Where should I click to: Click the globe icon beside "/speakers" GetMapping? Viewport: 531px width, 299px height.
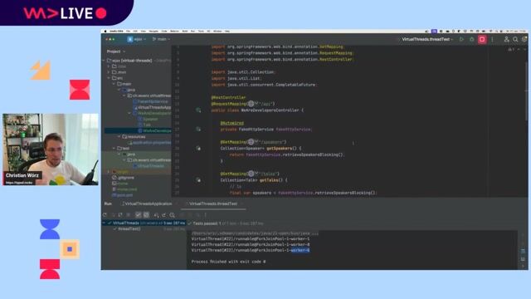tap(251, 142)
